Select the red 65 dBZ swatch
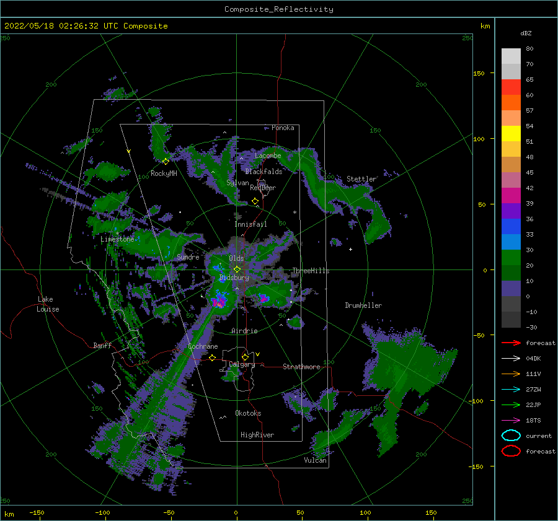558x521 pixels. click(511, 87)
